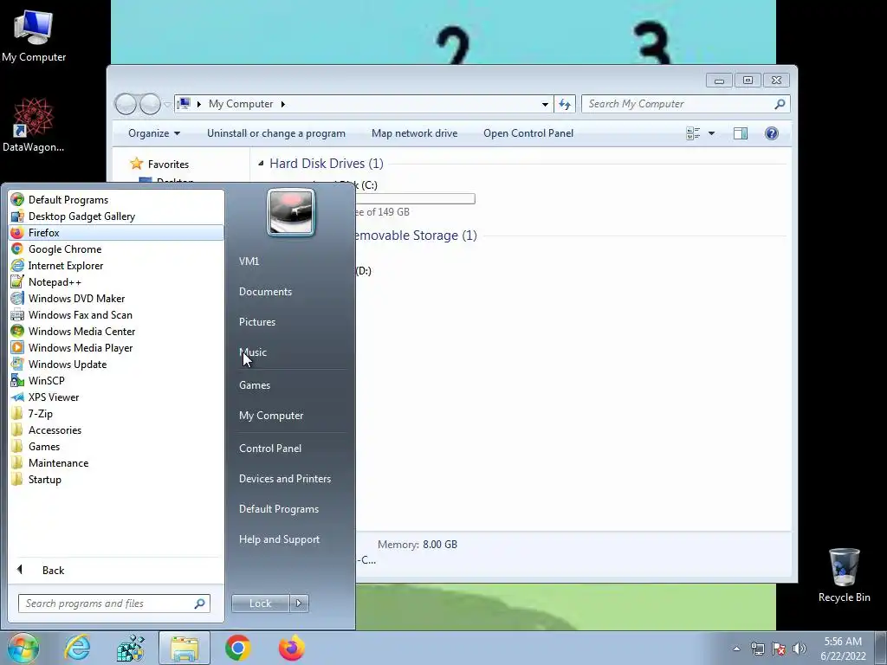
Task: Click the C: drive capacity bar
Action: 415,198
